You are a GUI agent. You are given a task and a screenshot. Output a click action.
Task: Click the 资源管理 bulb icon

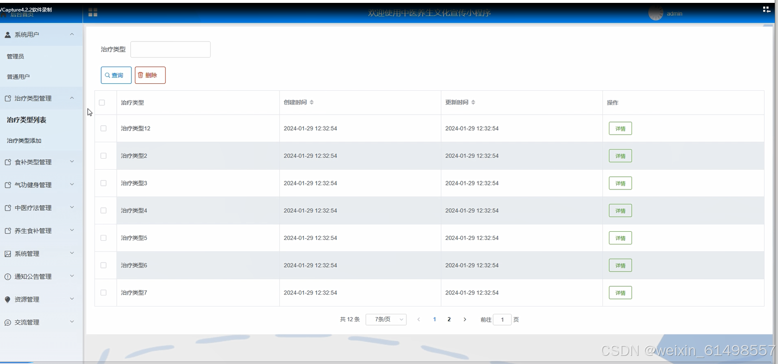click(8, 299)
